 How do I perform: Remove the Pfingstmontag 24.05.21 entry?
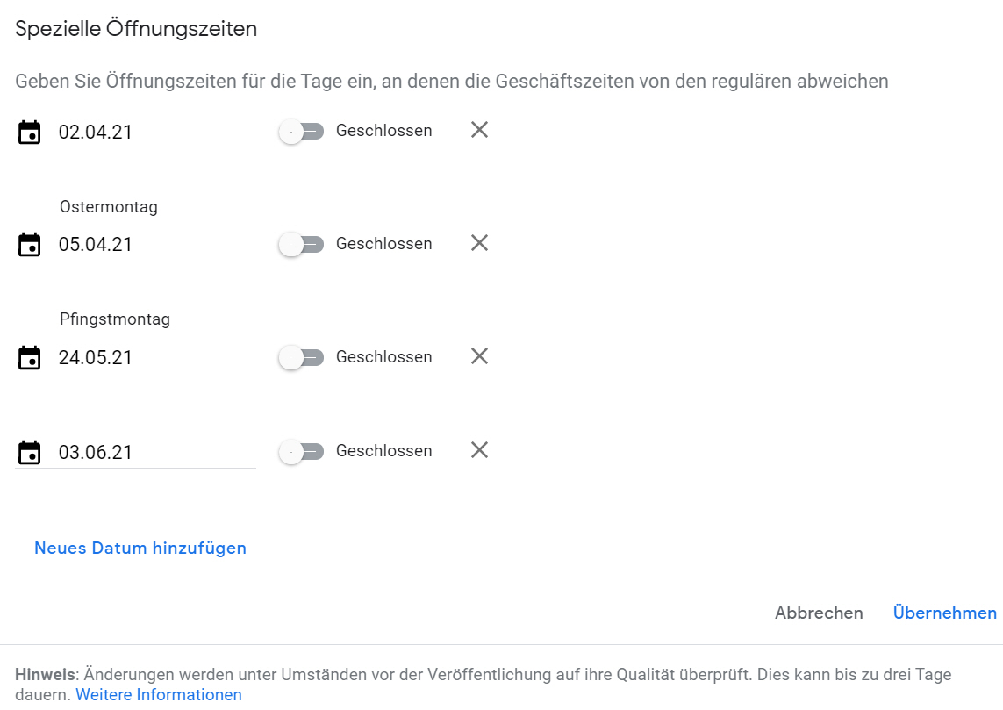(x=479, y=356)
